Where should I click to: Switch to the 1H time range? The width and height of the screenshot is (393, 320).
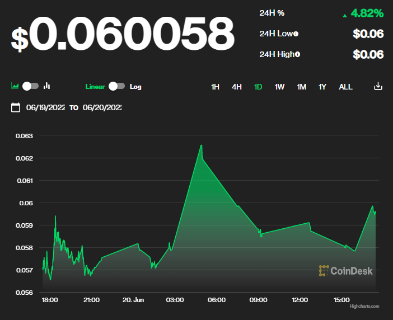tap(215, 87)
